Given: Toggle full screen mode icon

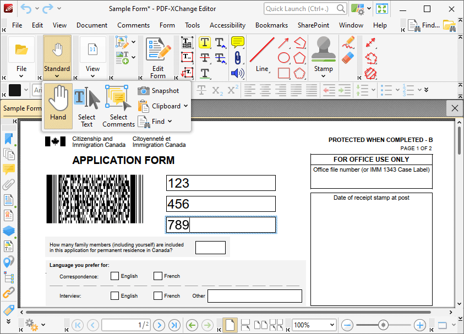Looking at the screenshot, I should 382,9.
